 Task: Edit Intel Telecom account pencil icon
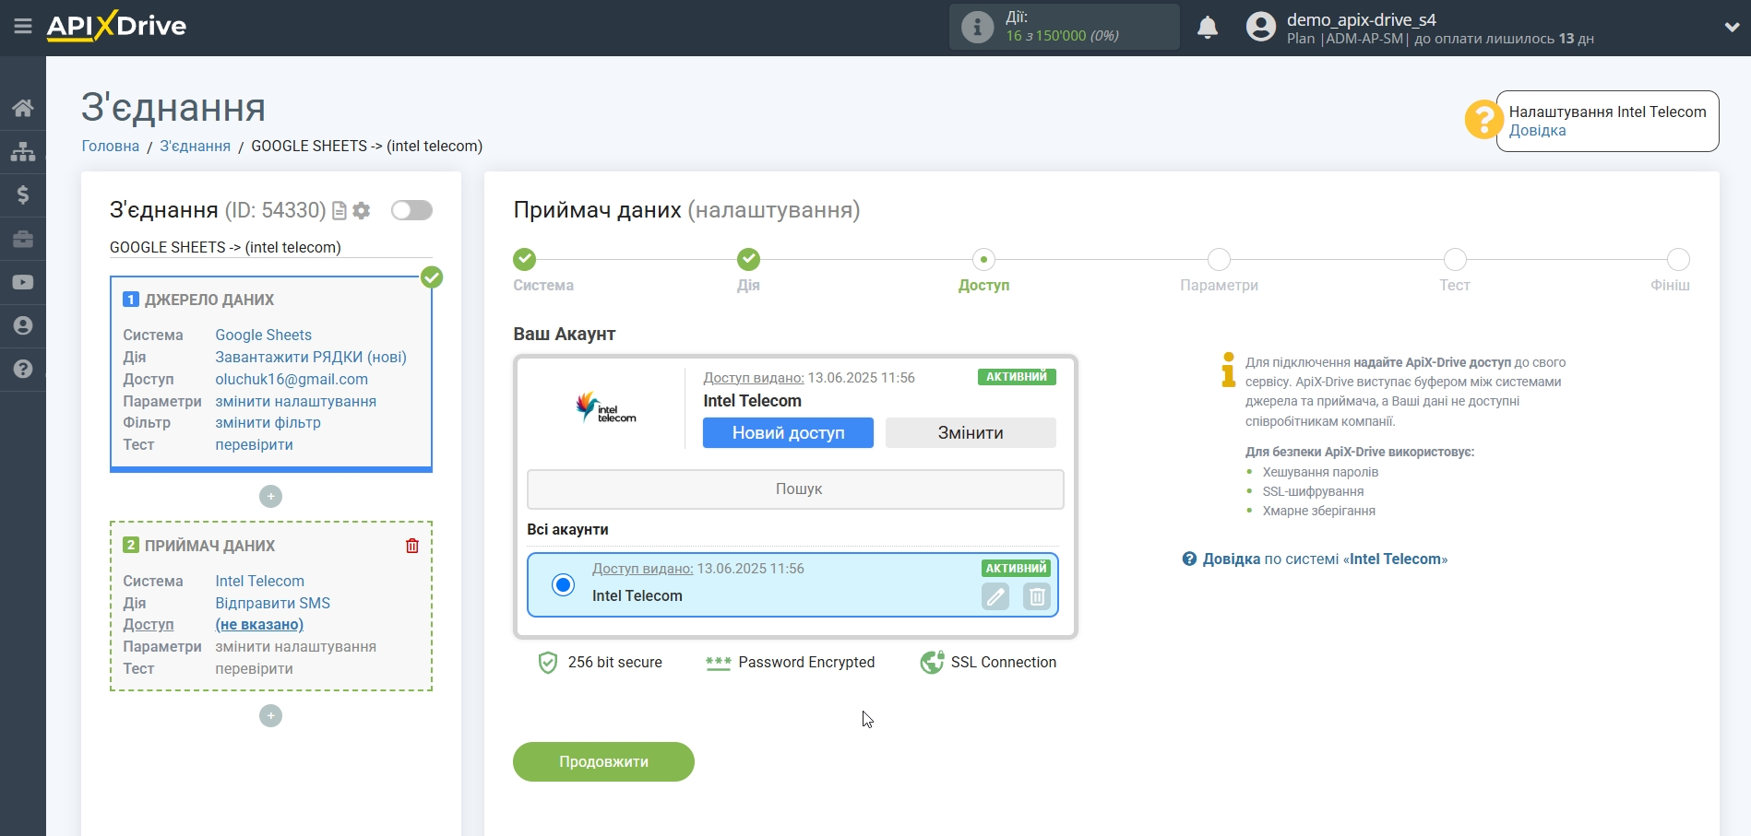pyautogui.click(x=995, y=596)
